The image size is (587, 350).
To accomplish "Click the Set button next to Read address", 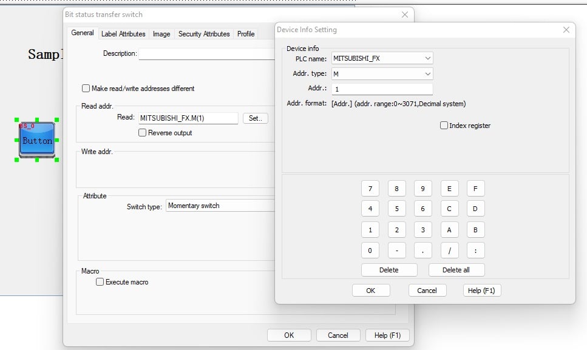I will (x=256, y=118).
